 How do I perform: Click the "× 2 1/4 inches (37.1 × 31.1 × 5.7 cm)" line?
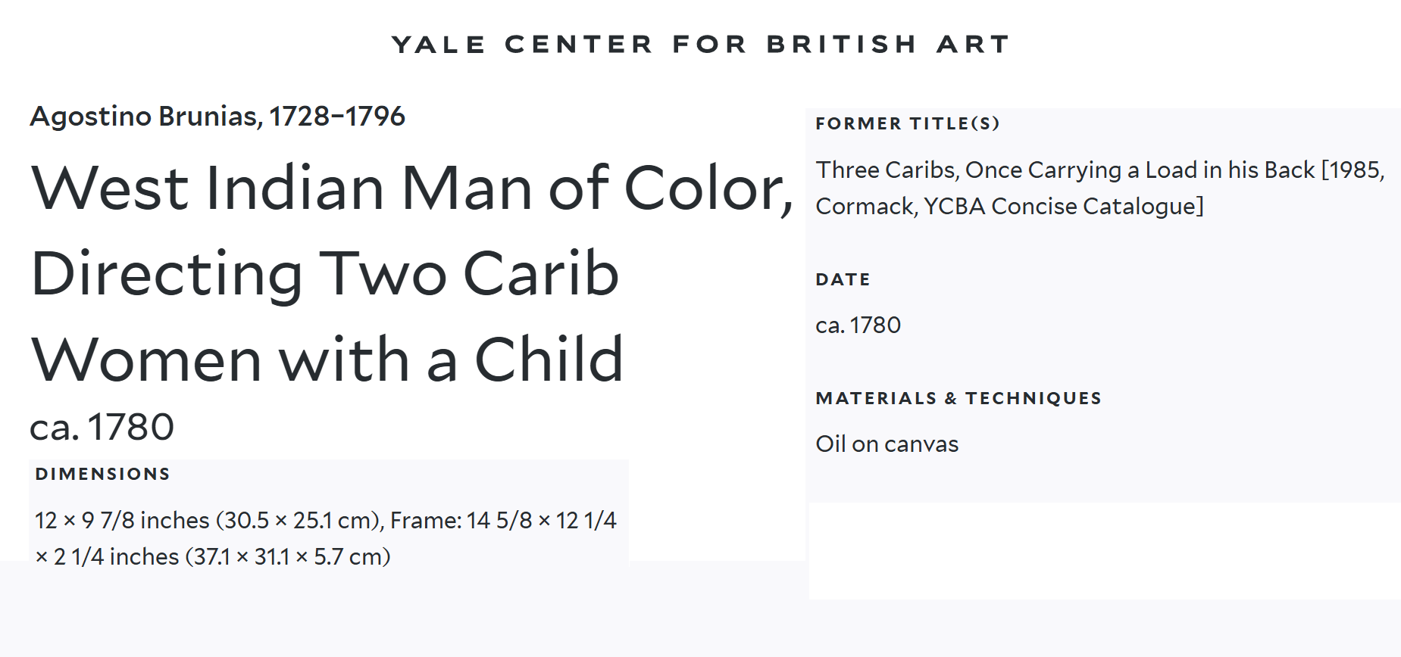[x=212, y=557]
